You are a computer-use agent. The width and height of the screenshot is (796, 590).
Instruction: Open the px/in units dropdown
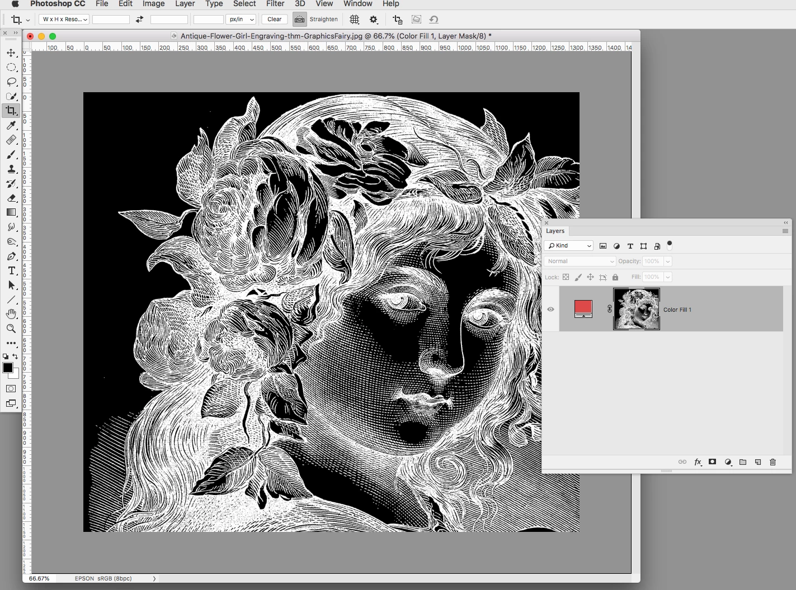click(x=241, y=19)
